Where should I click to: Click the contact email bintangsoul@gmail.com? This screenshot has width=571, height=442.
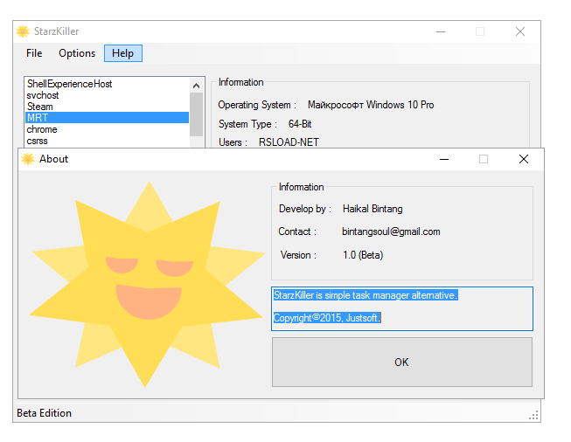(x=391, y=231)
